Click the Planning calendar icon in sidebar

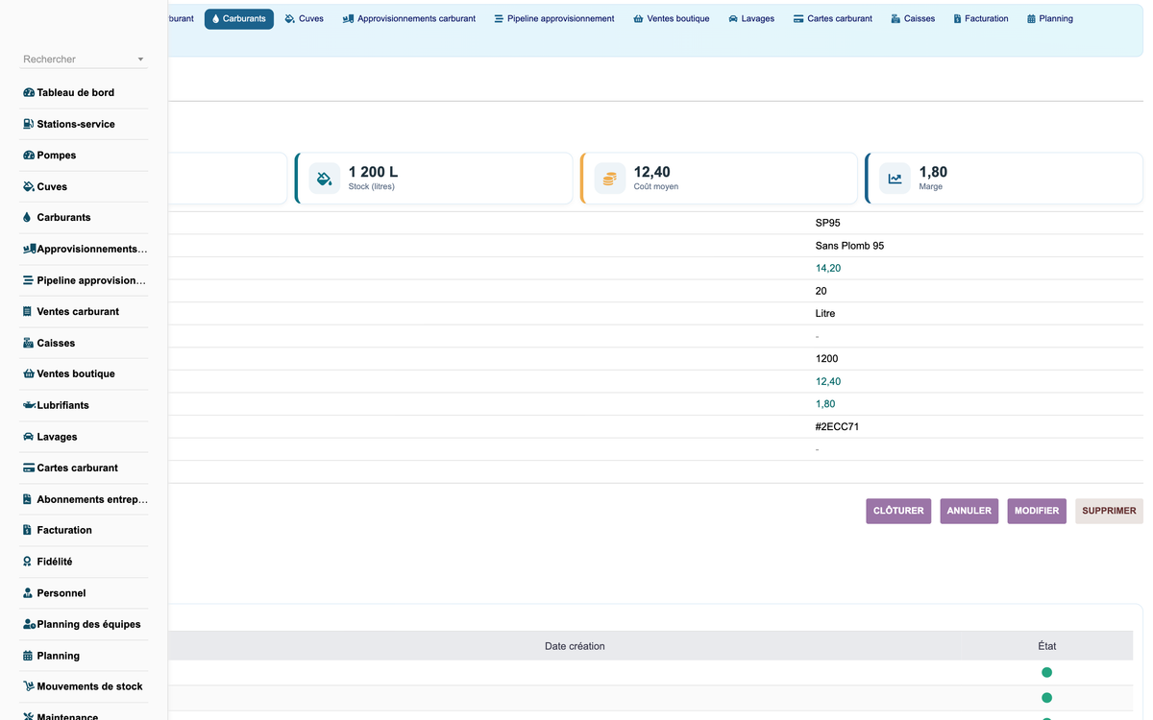[28, 656]
